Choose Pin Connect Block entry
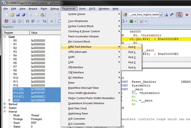The image size is (191, 128). click(x=91, y=42)
